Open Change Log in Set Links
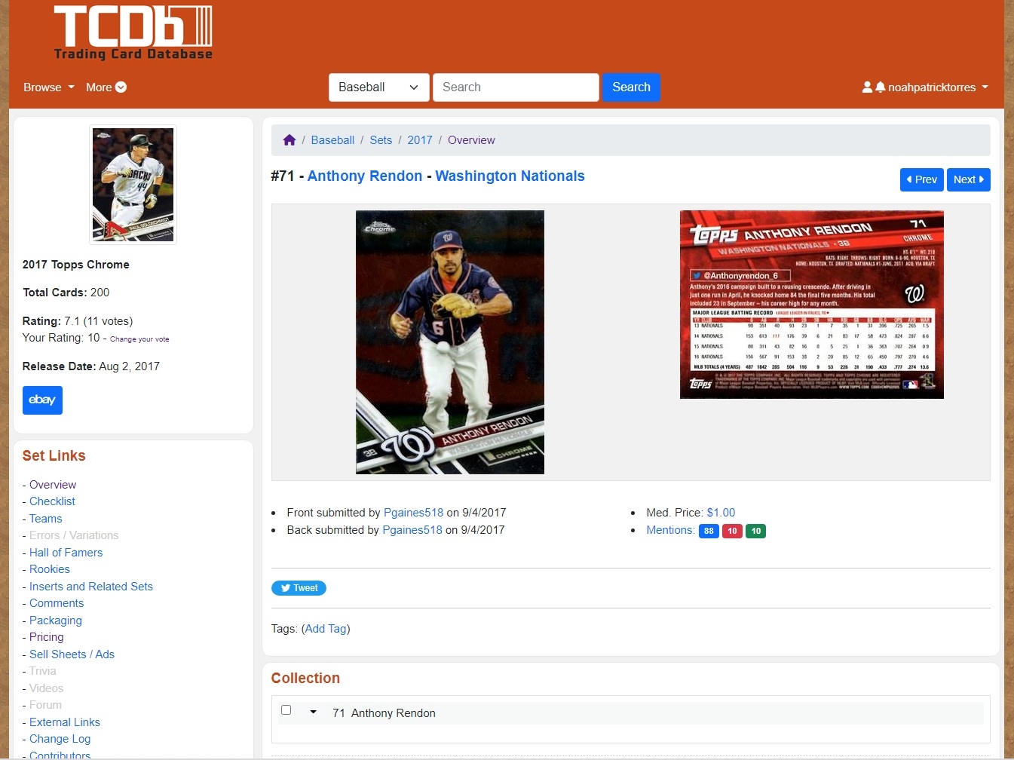 pyautogui.click(x=60, y=739)
